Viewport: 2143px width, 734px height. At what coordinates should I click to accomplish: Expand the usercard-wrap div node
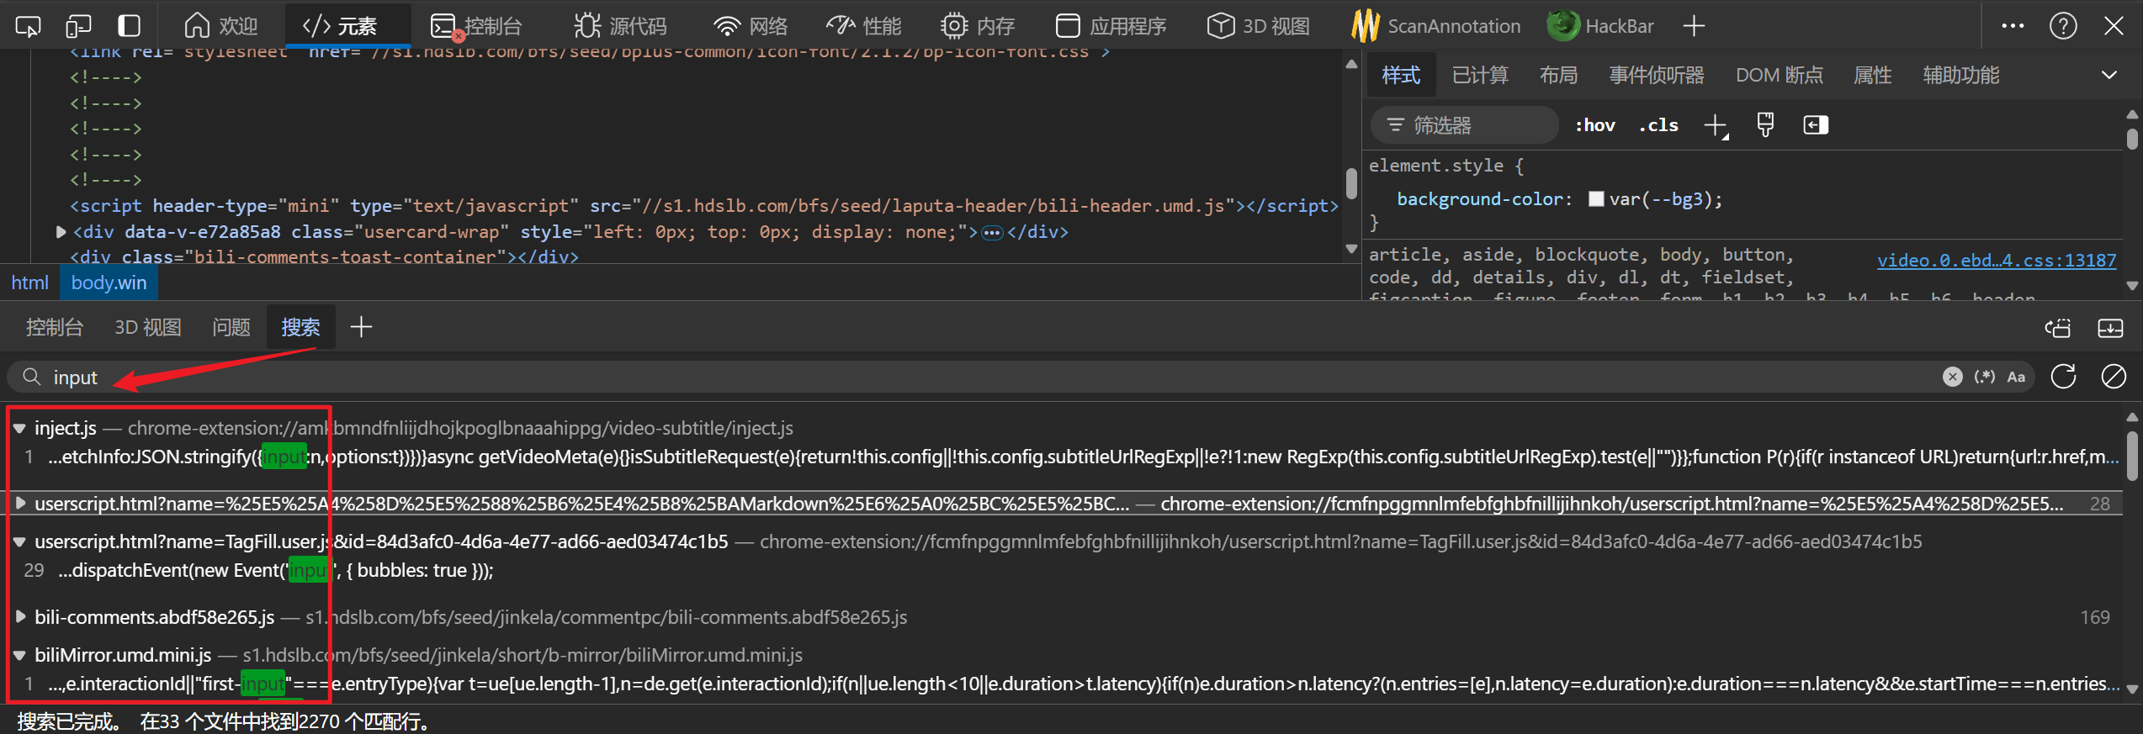[x=61, y=232]
